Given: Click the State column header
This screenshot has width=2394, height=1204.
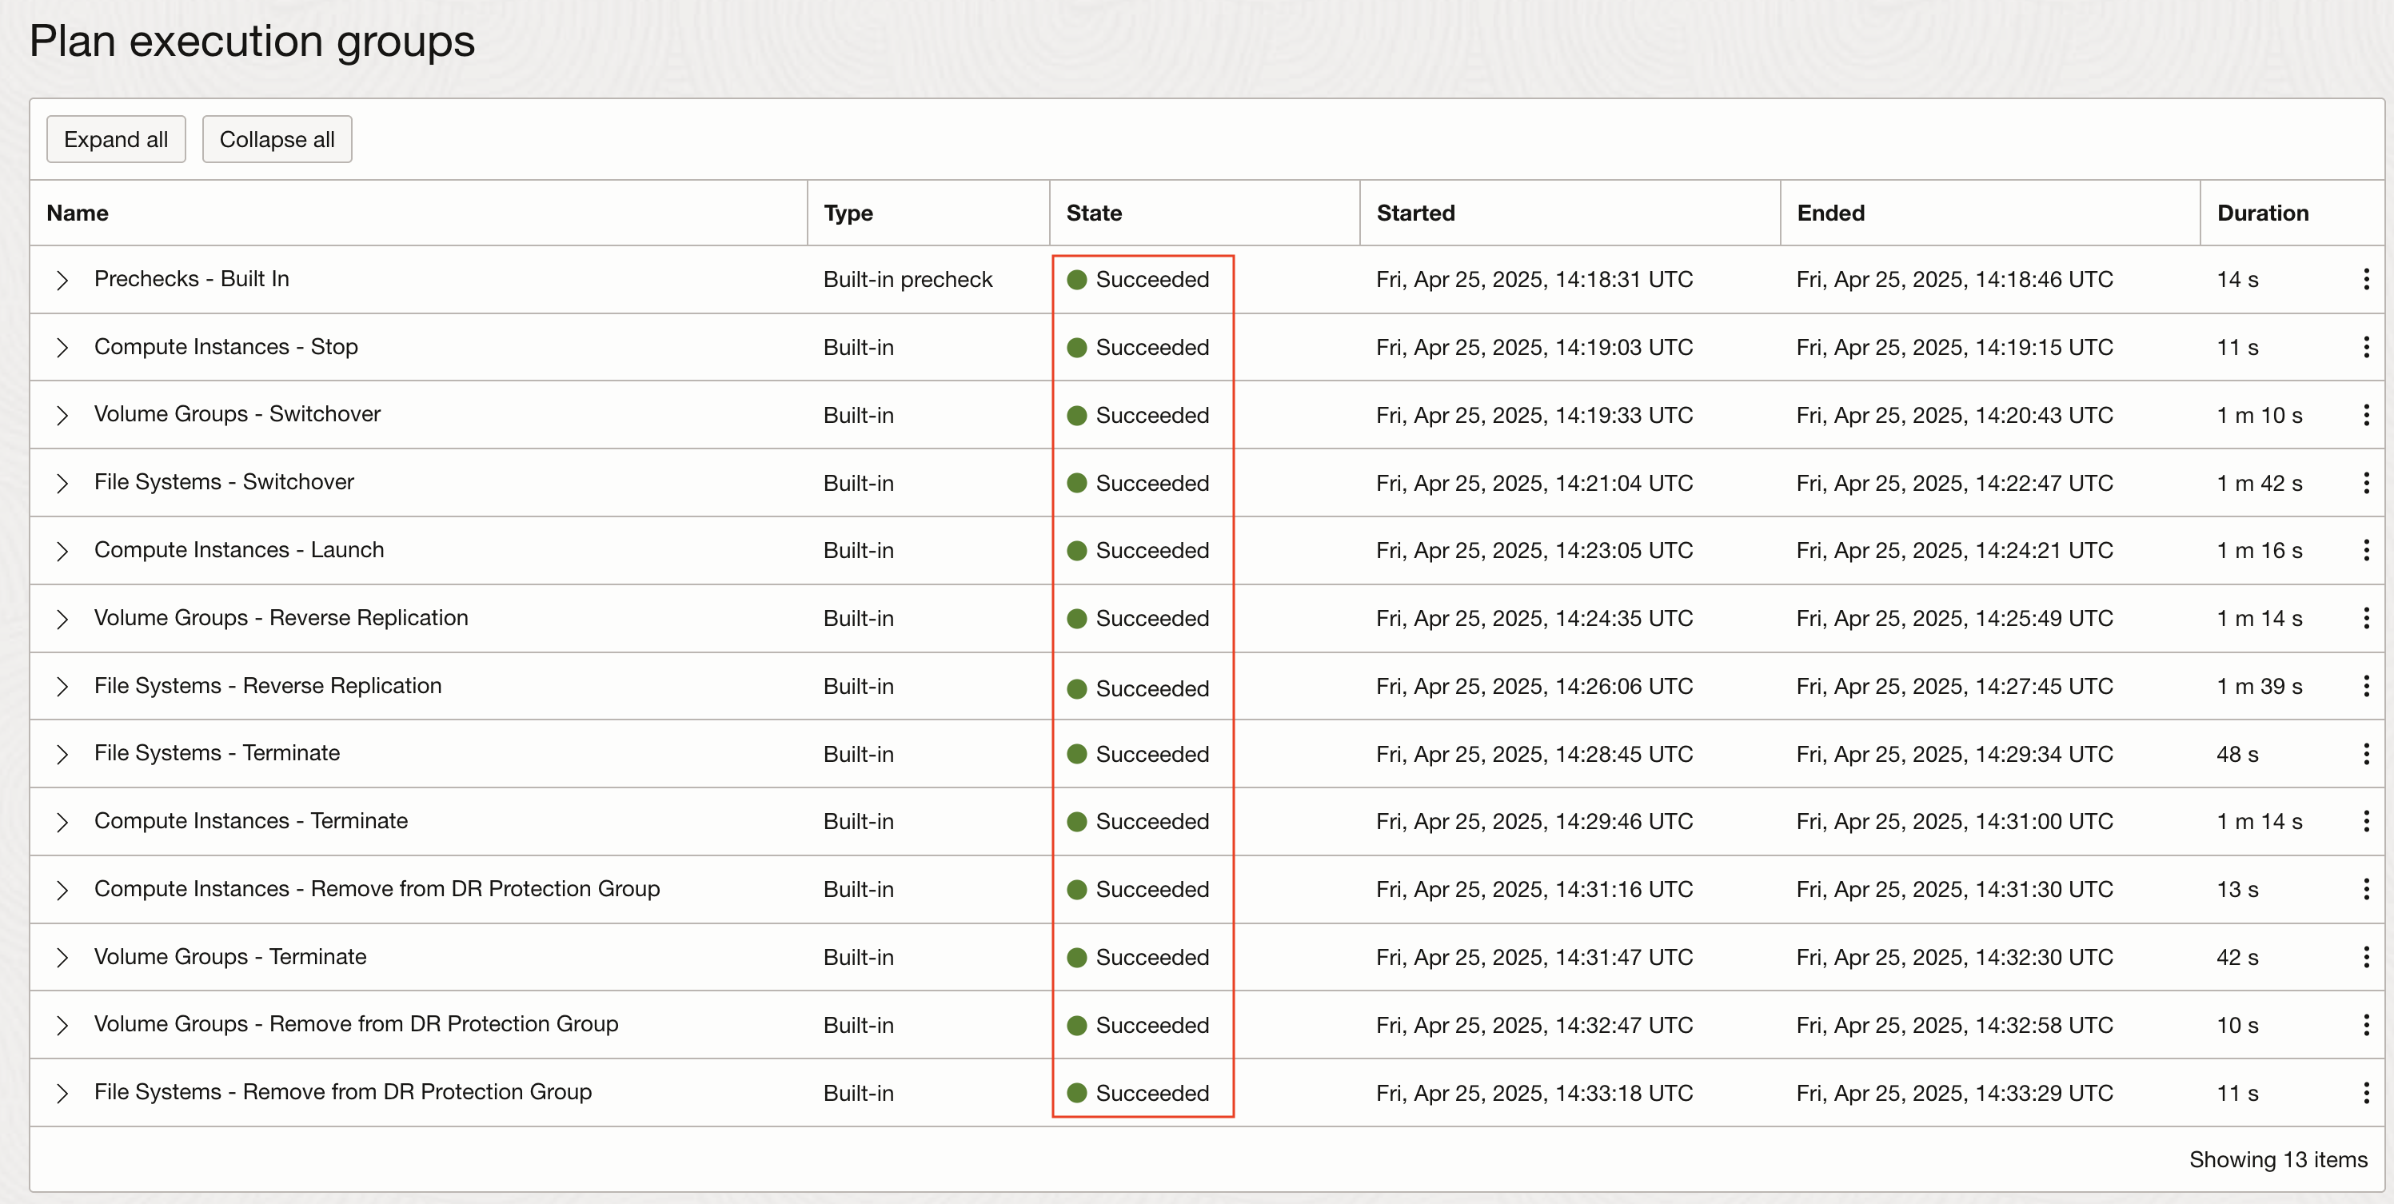Looking at the screenshot, I should tap(1094, 213).
